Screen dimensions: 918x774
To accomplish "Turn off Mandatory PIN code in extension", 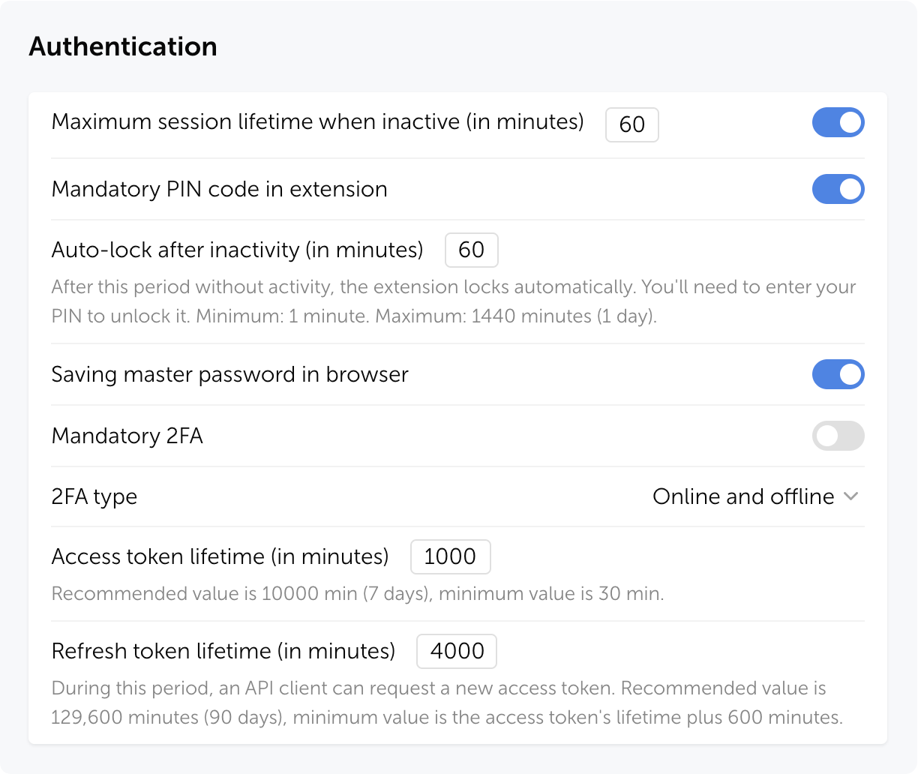I will pyautogui.click(x=838, y=189).
